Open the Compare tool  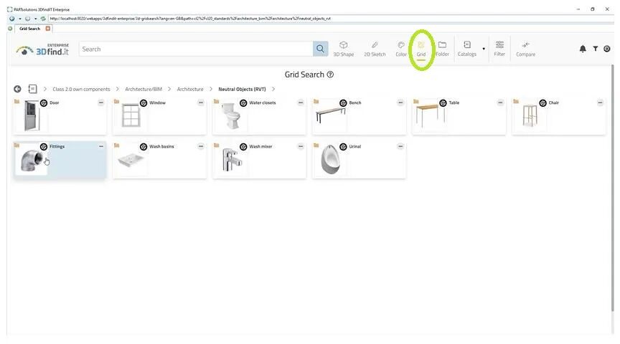pyautogui.click(x=525, y=49)
